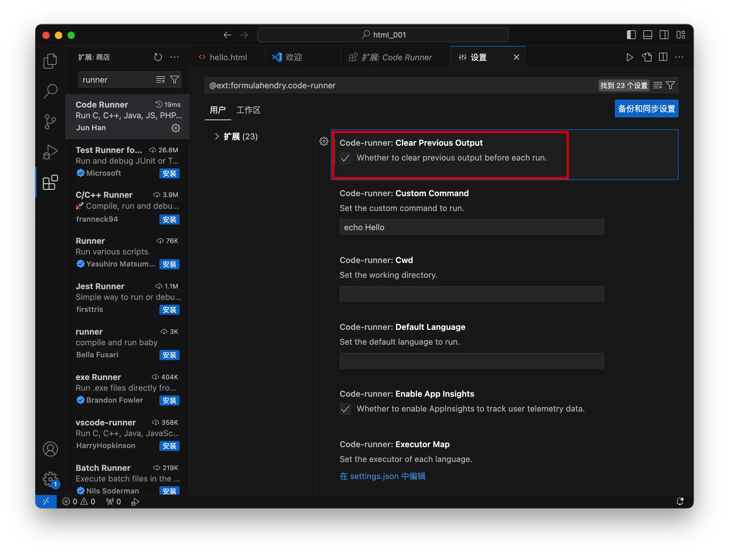The height and width of the screenshot is (555, 729).
Task: Toggle the bottom panel layout icon
Action: (x=647, y=35)
